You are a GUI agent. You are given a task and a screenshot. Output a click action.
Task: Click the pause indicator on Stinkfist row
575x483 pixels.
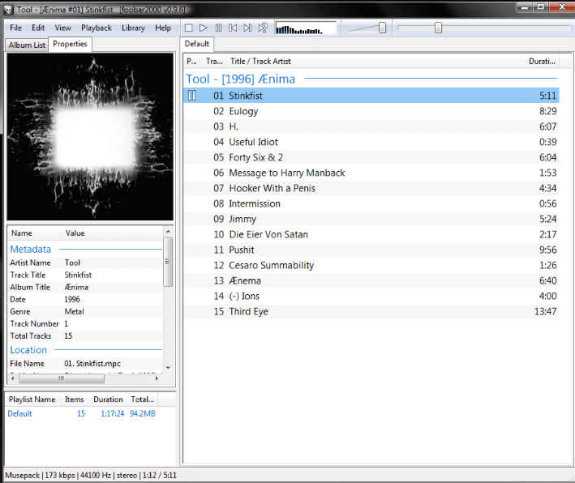pyautogui.click(x=191, y=96)
